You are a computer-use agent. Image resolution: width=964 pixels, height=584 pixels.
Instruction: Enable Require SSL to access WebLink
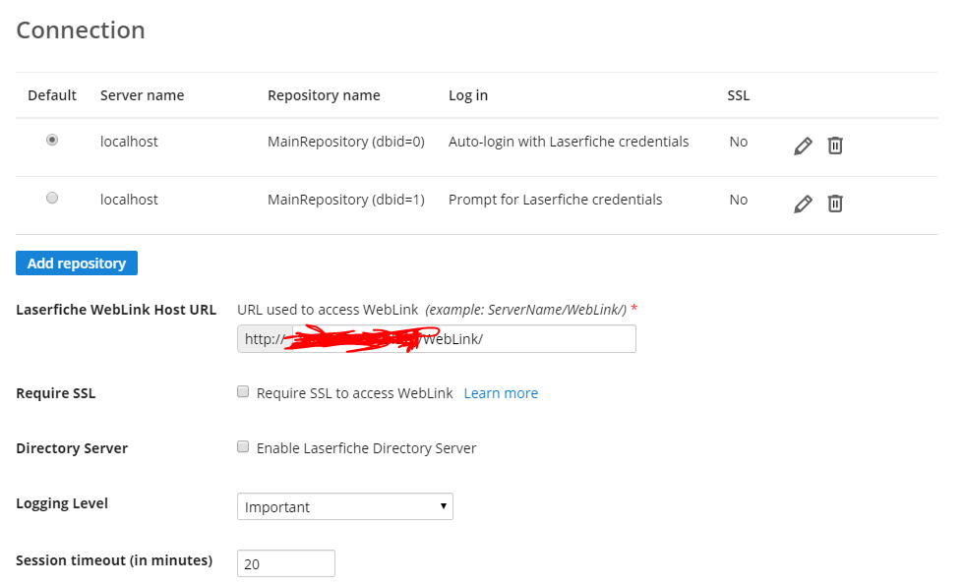point(243,392)
